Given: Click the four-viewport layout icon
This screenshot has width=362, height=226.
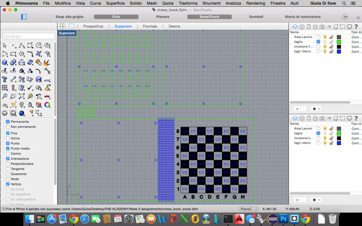Looking at the screenshot, I should pyautogui.click(x=62, y=27).
